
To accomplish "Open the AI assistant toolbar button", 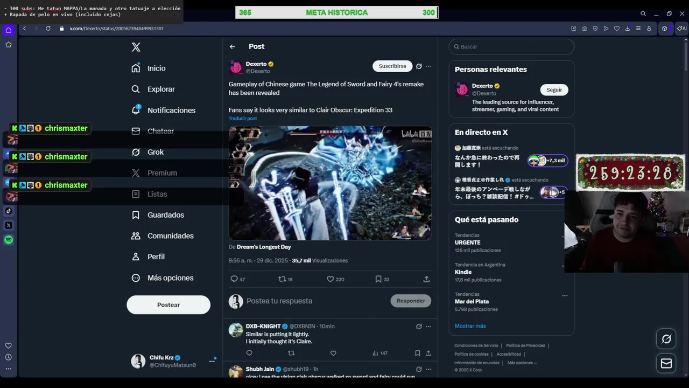I will point(682,29).
